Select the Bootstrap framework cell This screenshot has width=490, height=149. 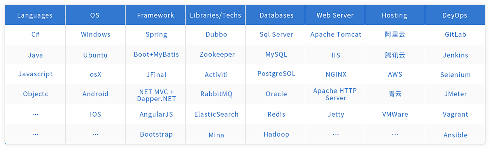156,134
